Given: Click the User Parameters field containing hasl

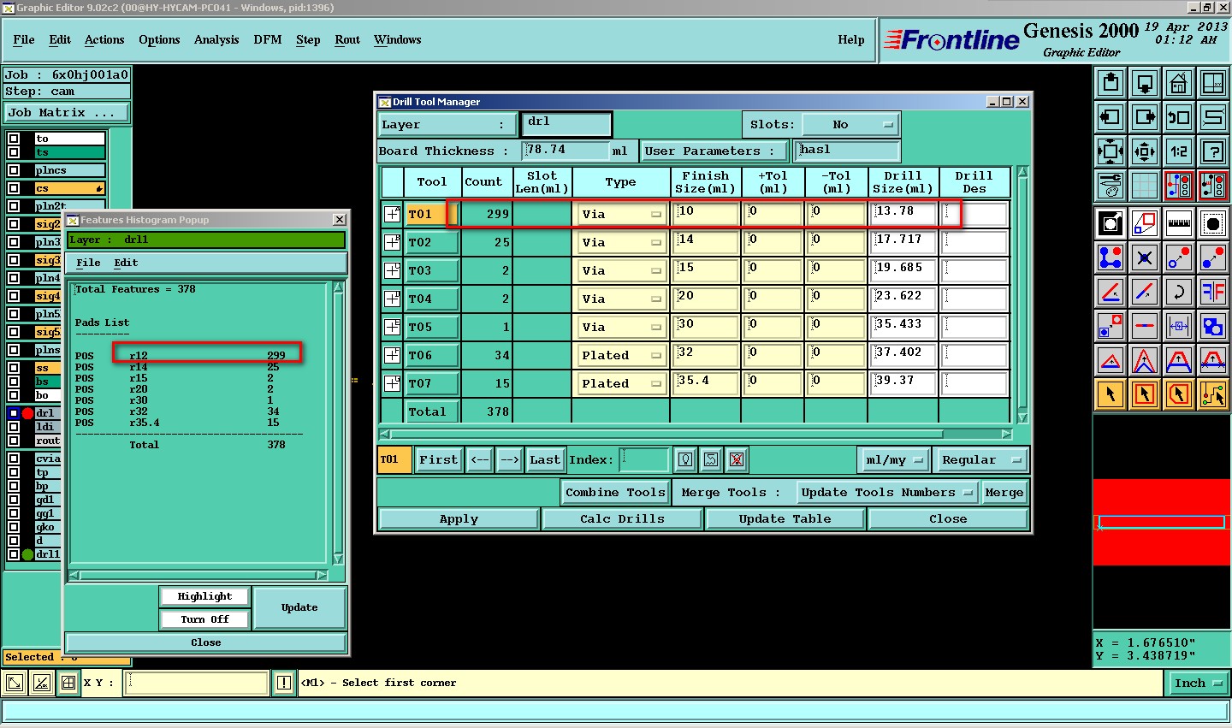Looking at the screenshot, I should pyautogui.click(x=847, y=151).
